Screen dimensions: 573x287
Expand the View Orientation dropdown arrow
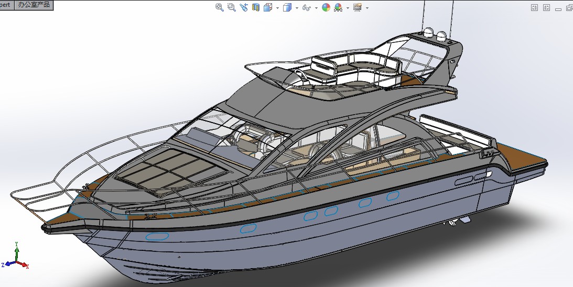pos(276,8)
